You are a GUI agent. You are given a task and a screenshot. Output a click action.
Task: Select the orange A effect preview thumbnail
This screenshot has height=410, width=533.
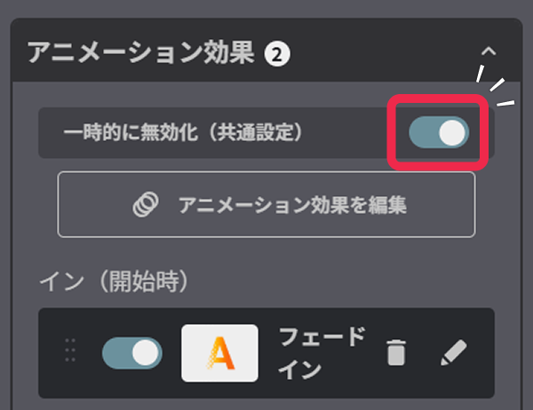(x=219, y=353)
